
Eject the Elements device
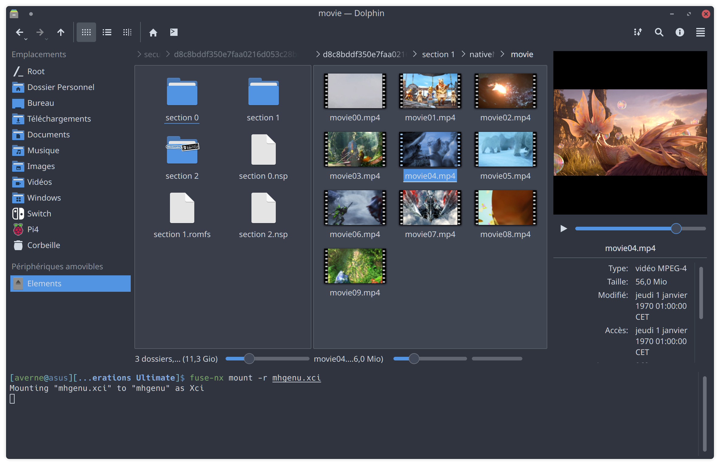click(18, 284)
